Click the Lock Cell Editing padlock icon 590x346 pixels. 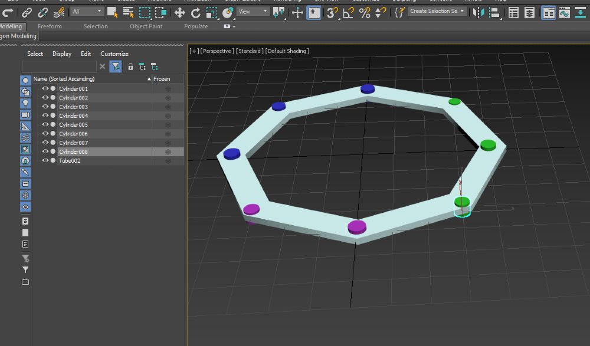click(x=130, y=67)
